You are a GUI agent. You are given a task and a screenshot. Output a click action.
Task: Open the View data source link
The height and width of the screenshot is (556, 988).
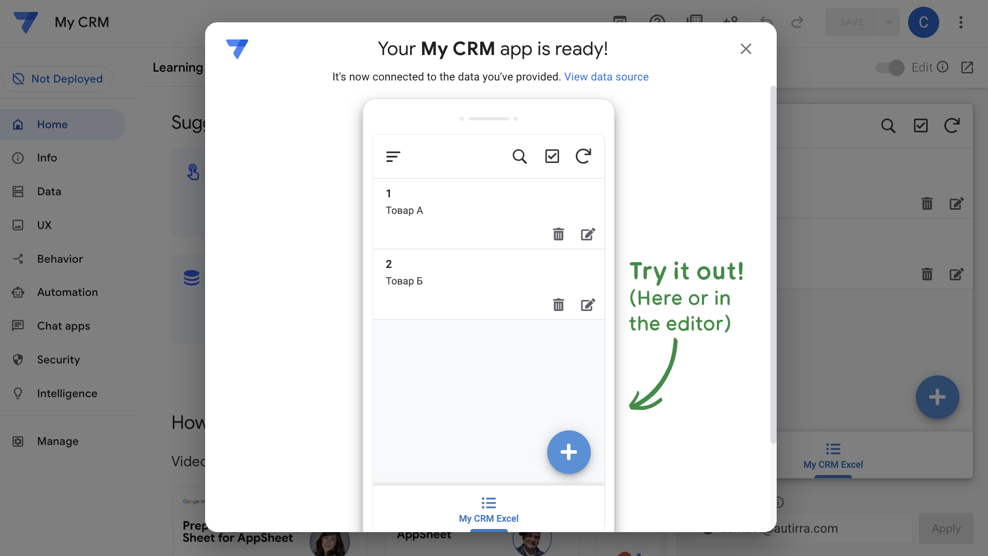tap(606, 77)
